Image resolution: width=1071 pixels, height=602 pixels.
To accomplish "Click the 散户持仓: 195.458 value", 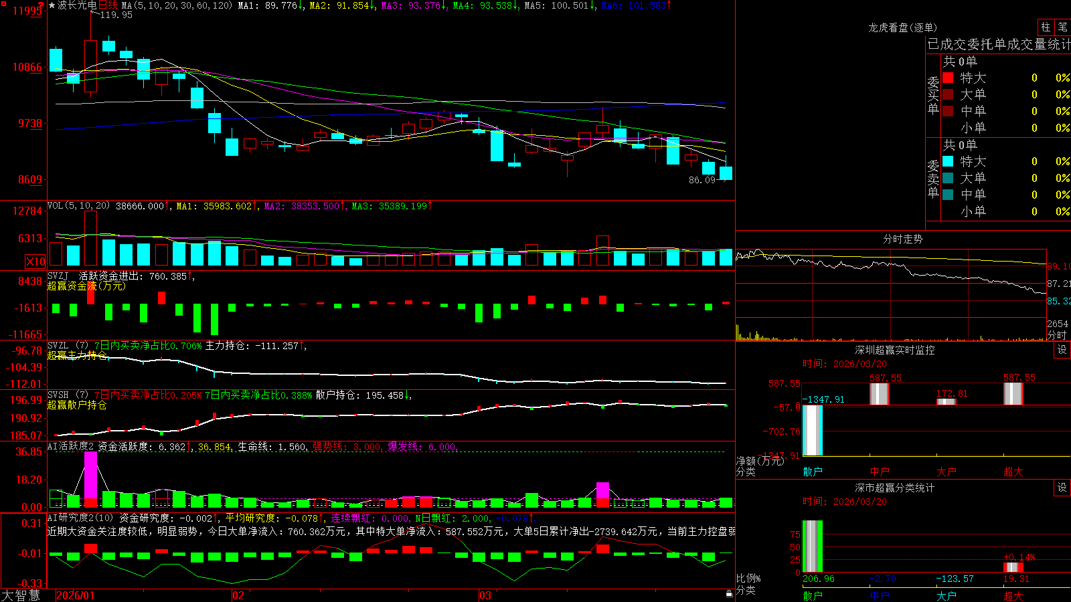I will (363, 395).
